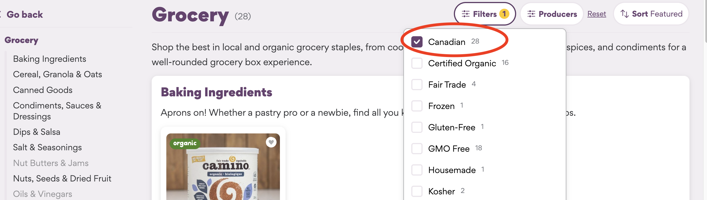
Task: Click the yellow filter count badge
Action: 504,14
